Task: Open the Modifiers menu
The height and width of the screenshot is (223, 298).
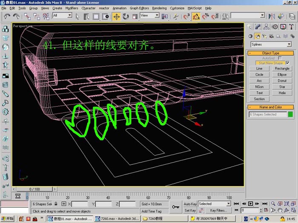Action: point(72,8)
